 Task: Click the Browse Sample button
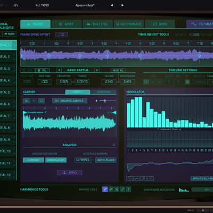(70, 101)
